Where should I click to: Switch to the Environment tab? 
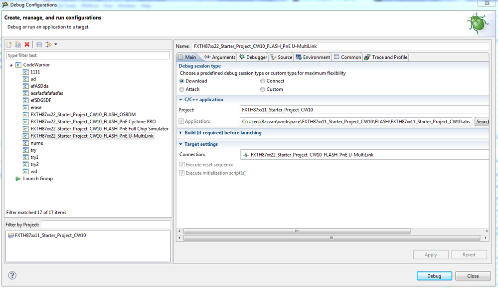pos(313,57)
